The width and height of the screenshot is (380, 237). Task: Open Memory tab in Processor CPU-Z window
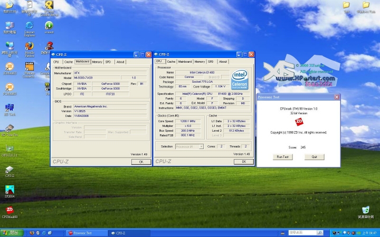click(x=199, y=62)
